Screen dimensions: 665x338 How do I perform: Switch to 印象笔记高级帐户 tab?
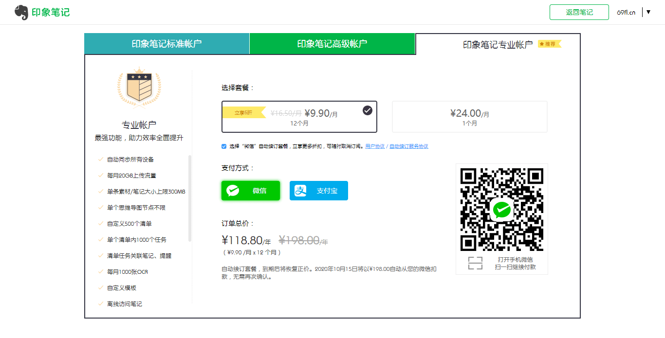pos(332,44)
